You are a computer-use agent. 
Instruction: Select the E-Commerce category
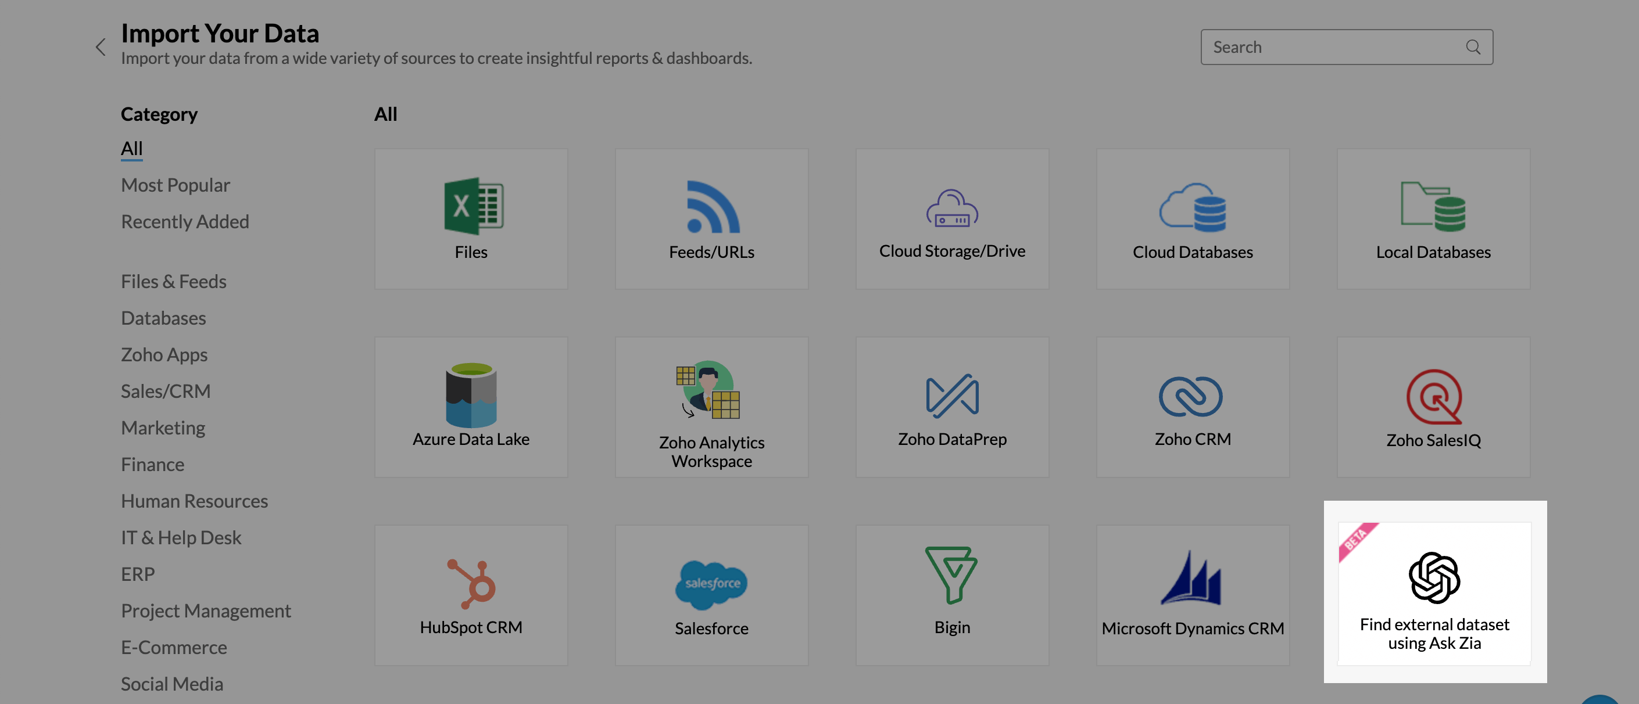tap(174, 648)
